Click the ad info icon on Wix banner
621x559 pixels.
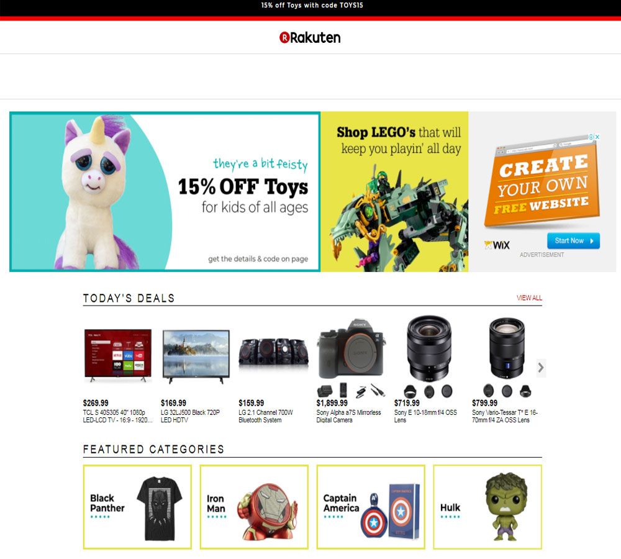(591, 137)
